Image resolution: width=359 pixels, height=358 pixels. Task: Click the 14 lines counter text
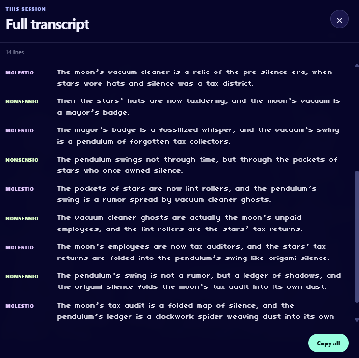pyautogui.click(x=14, y=52)
